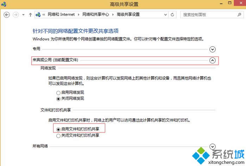Open the recent locations dropdown arrow
The width and height of the screenshot is (246, 166).
(23, 15)
